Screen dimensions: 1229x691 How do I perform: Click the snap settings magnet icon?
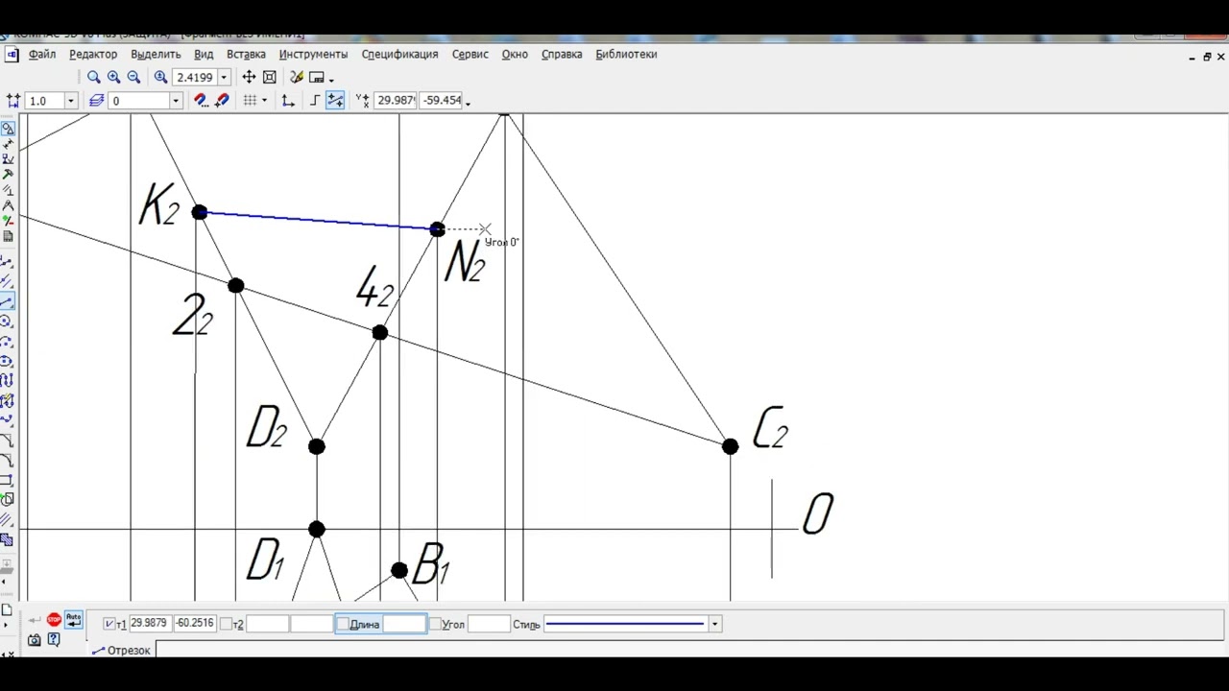pyautogui.click(x=201, y=101)
